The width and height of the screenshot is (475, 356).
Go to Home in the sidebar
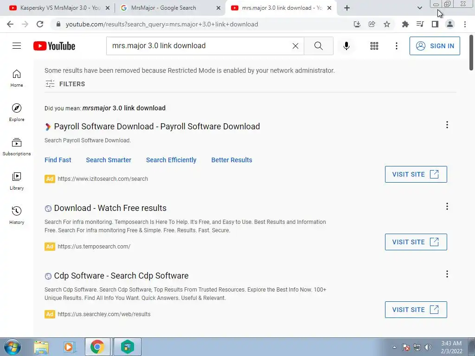tap(17, 78)
